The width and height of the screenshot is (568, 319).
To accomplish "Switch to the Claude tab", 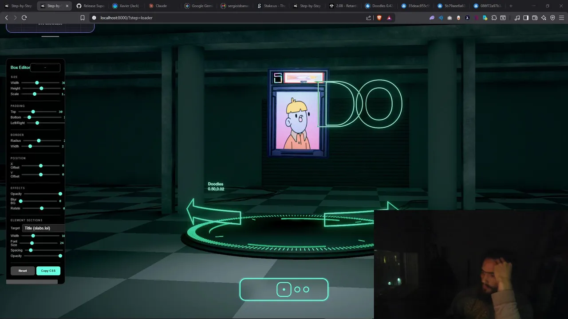I will [x=162, y=6].
